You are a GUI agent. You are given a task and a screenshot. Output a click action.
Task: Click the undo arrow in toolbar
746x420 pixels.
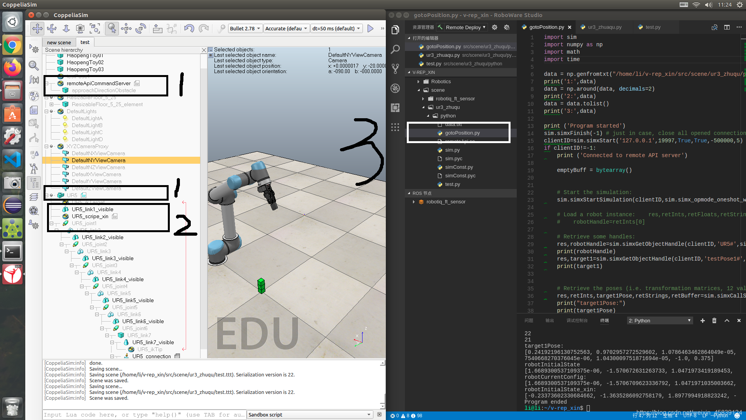189,28
